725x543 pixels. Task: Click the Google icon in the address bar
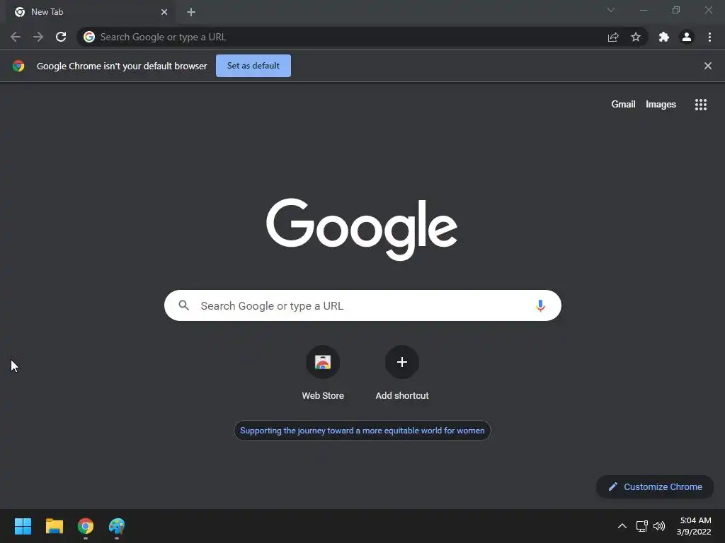(89, 37)
